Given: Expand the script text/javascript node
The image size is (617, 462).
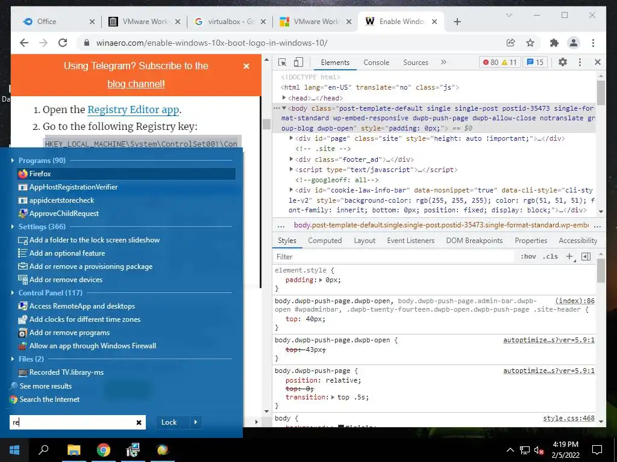Looking at the screenshot, I should pos(291,169).
